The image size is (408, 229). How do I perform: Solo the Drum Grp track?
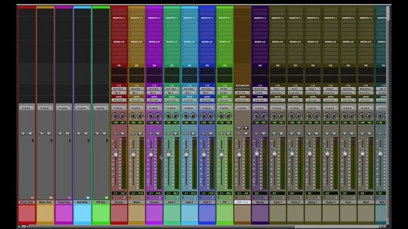23,134
